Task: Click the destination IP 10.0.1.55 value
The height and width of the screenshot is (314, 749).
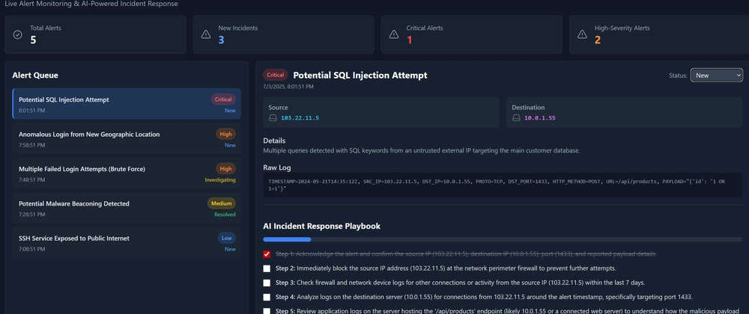Action: [540, 117]
